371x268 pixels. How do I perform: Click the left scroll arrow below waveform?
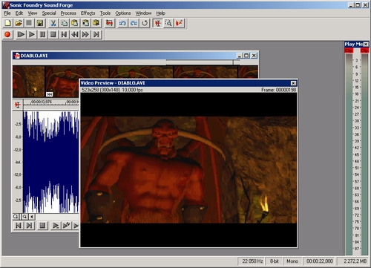tap(32, 217)
